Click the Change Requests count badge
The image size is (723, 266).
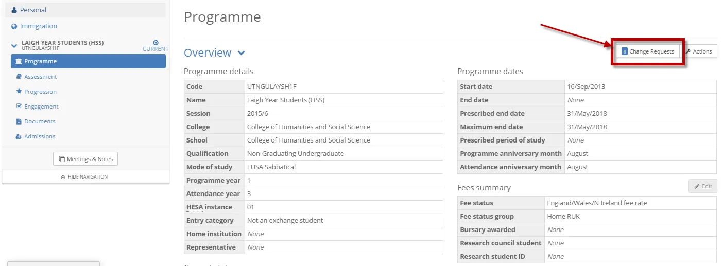coord(625,51)
